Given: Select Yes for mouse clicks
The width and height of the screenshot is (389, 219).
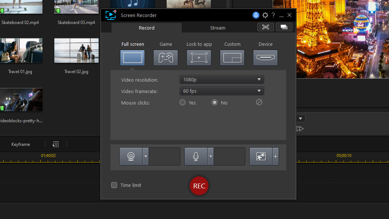Looking at the screenshot, I should tap(182, 103).
